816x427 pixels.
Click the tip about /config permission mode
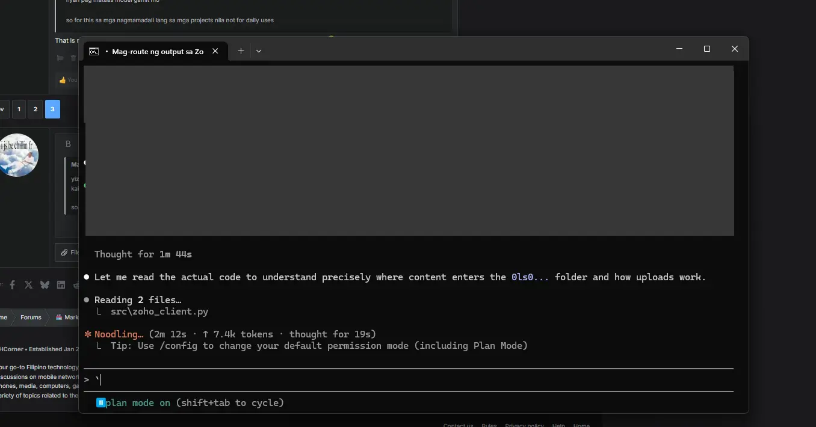[319, 346]
